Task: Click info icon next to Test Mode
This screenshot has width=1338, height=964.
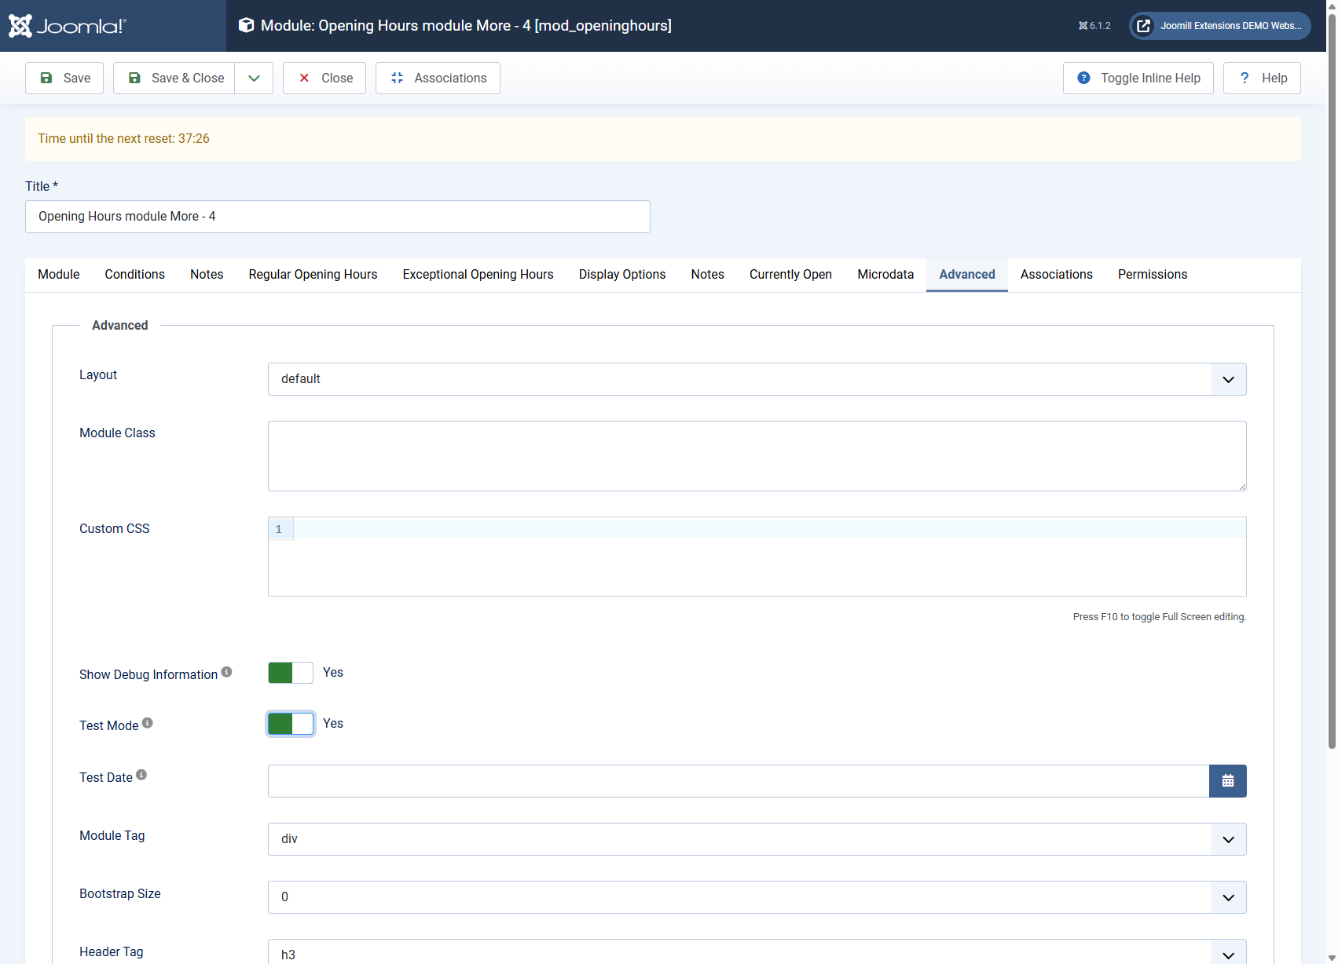Action: (x=147, y=723)
